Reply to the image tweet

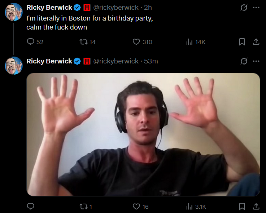31,207
